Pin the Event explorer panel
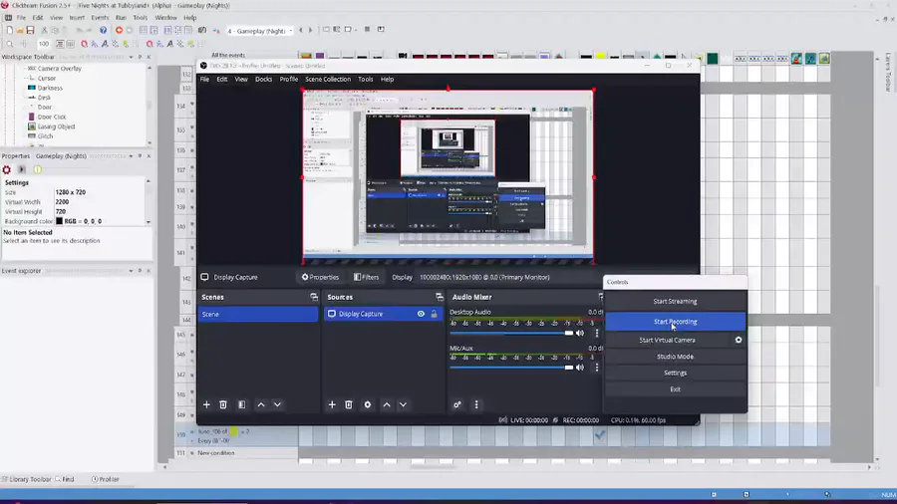 (x=141, y=271)
